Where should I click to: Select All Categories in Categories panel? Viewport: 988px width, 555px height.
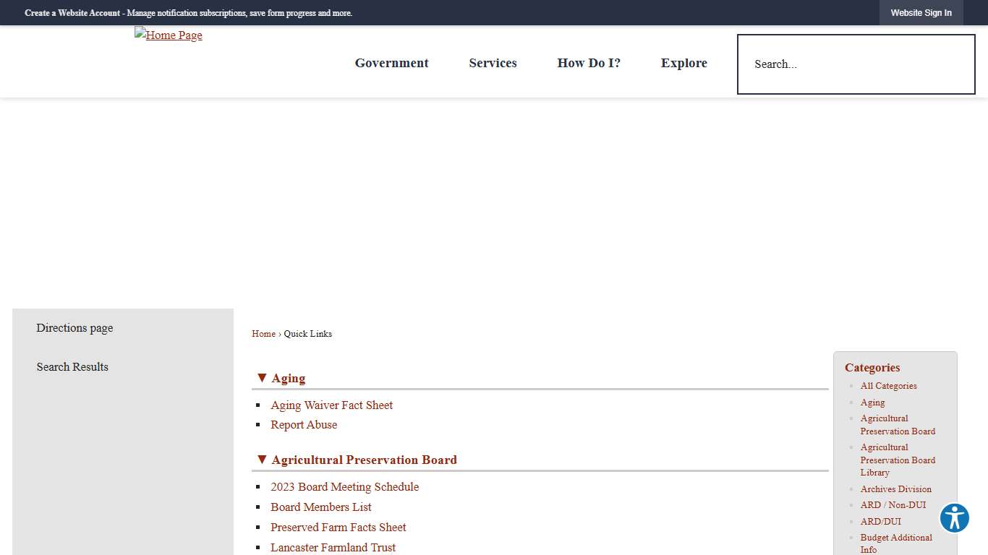(x=888, y=386)
